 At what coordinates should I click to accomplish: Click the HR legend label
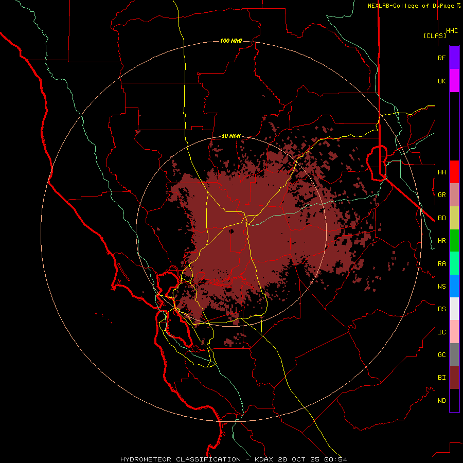coord(441,241)
